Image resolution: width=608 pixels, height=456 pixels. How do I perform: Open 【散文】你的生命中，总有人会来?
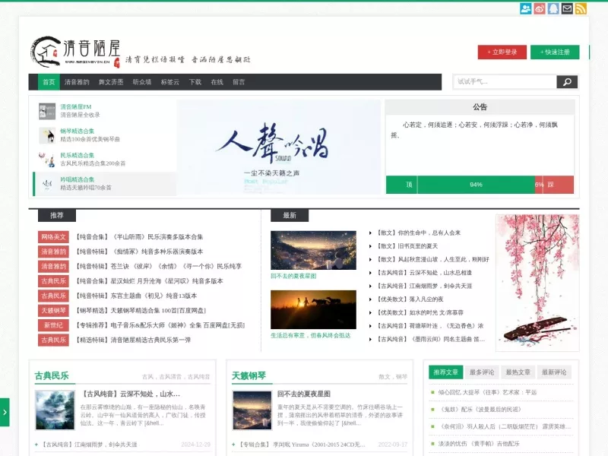coord(420,233)
